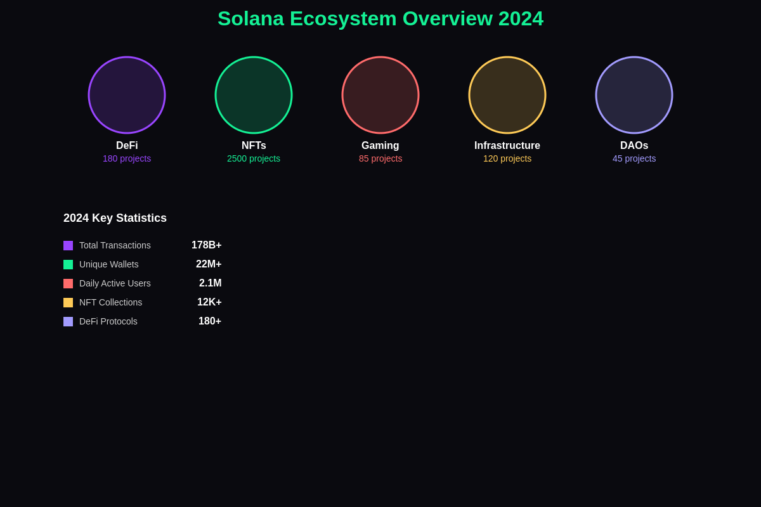
Task: Select the red Gaming category circle
Action: click(x=380, y=95)
